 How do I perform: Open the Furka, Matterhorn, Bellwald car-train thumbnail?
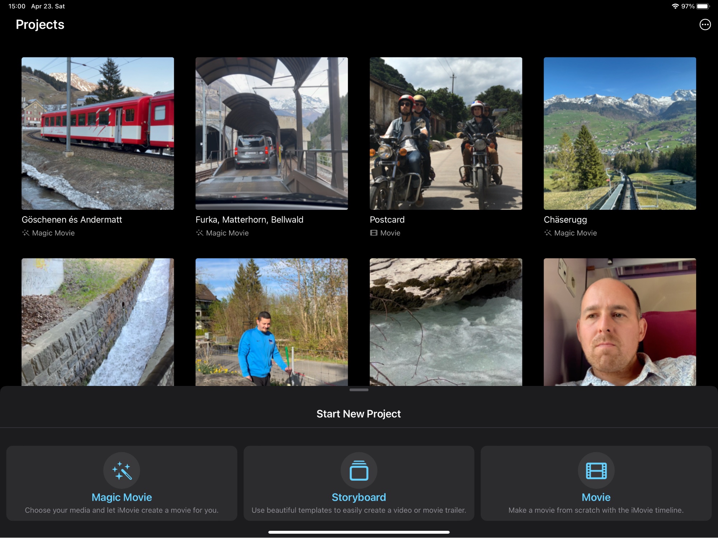[x=272, y=133]
